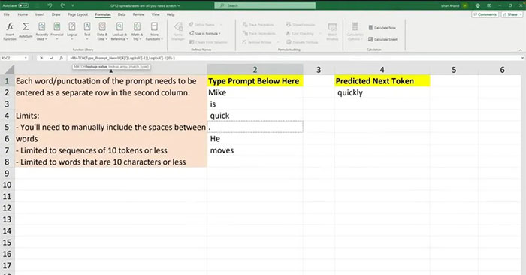Screen dimensions: 526x275
Task: Click the Create from Selection command
Action: coord(208,42)
